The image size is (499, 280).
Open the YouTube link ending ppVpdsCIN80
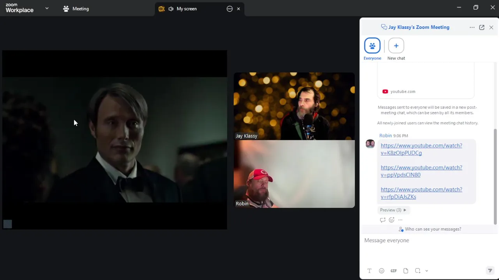[421, 171]
